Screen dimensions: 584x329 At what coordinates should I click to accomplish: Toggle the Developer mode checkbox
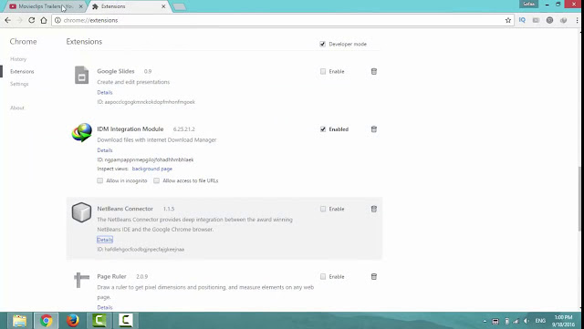(x=322, y=44)
